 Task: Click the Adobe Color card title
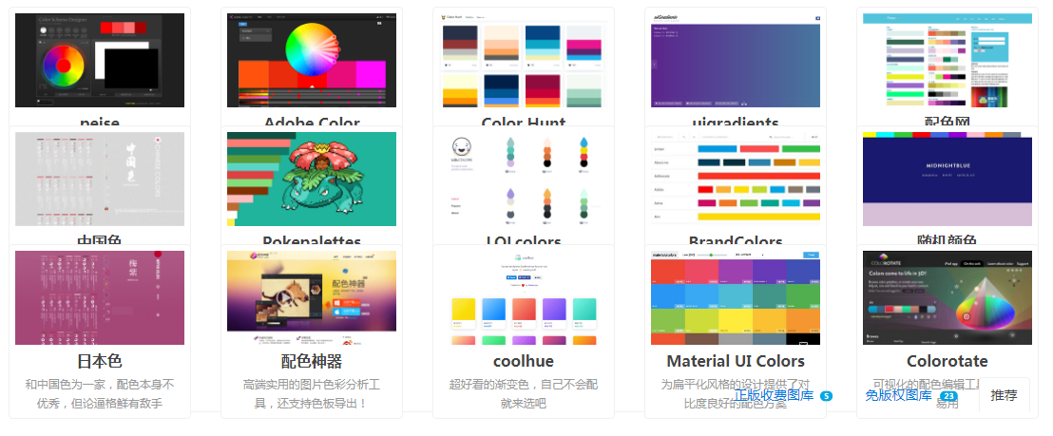(x=312, y=123)
